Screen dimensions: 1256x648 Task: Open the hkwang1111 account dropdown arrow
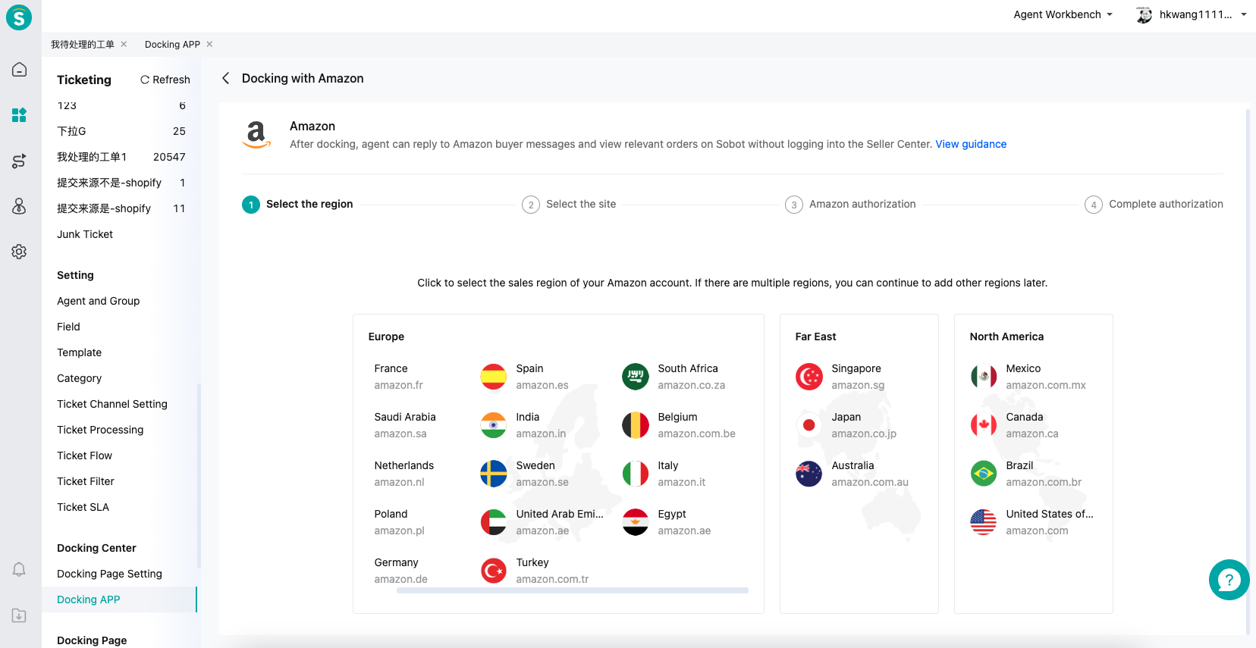[x=1244, y=14]
